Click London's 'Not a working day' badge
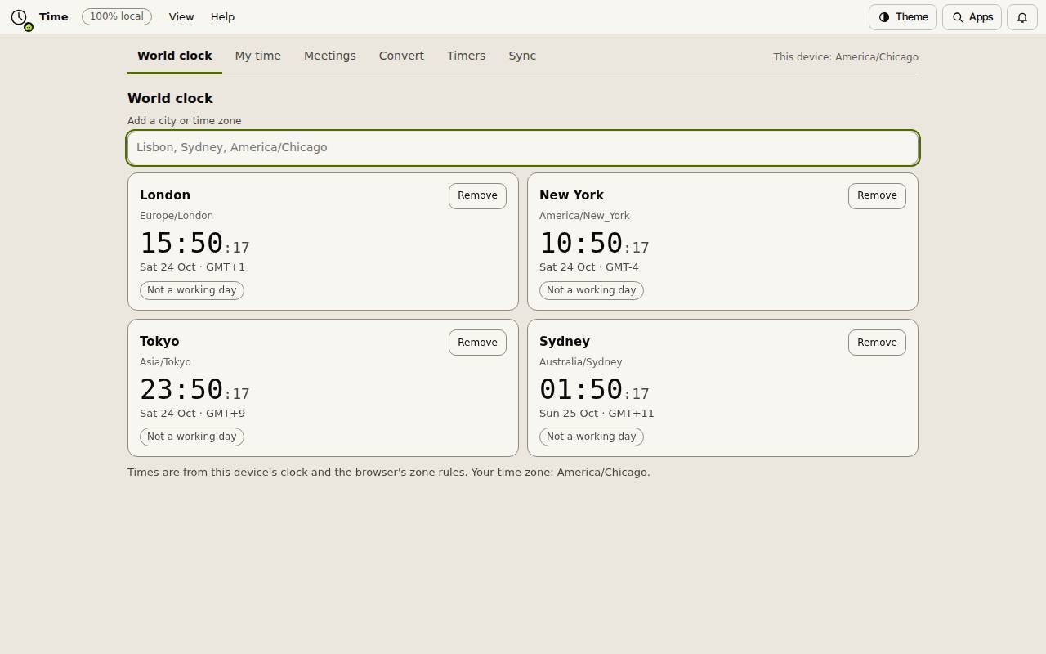The height and width of the screenshot is (654, 1046). [192, 290]
